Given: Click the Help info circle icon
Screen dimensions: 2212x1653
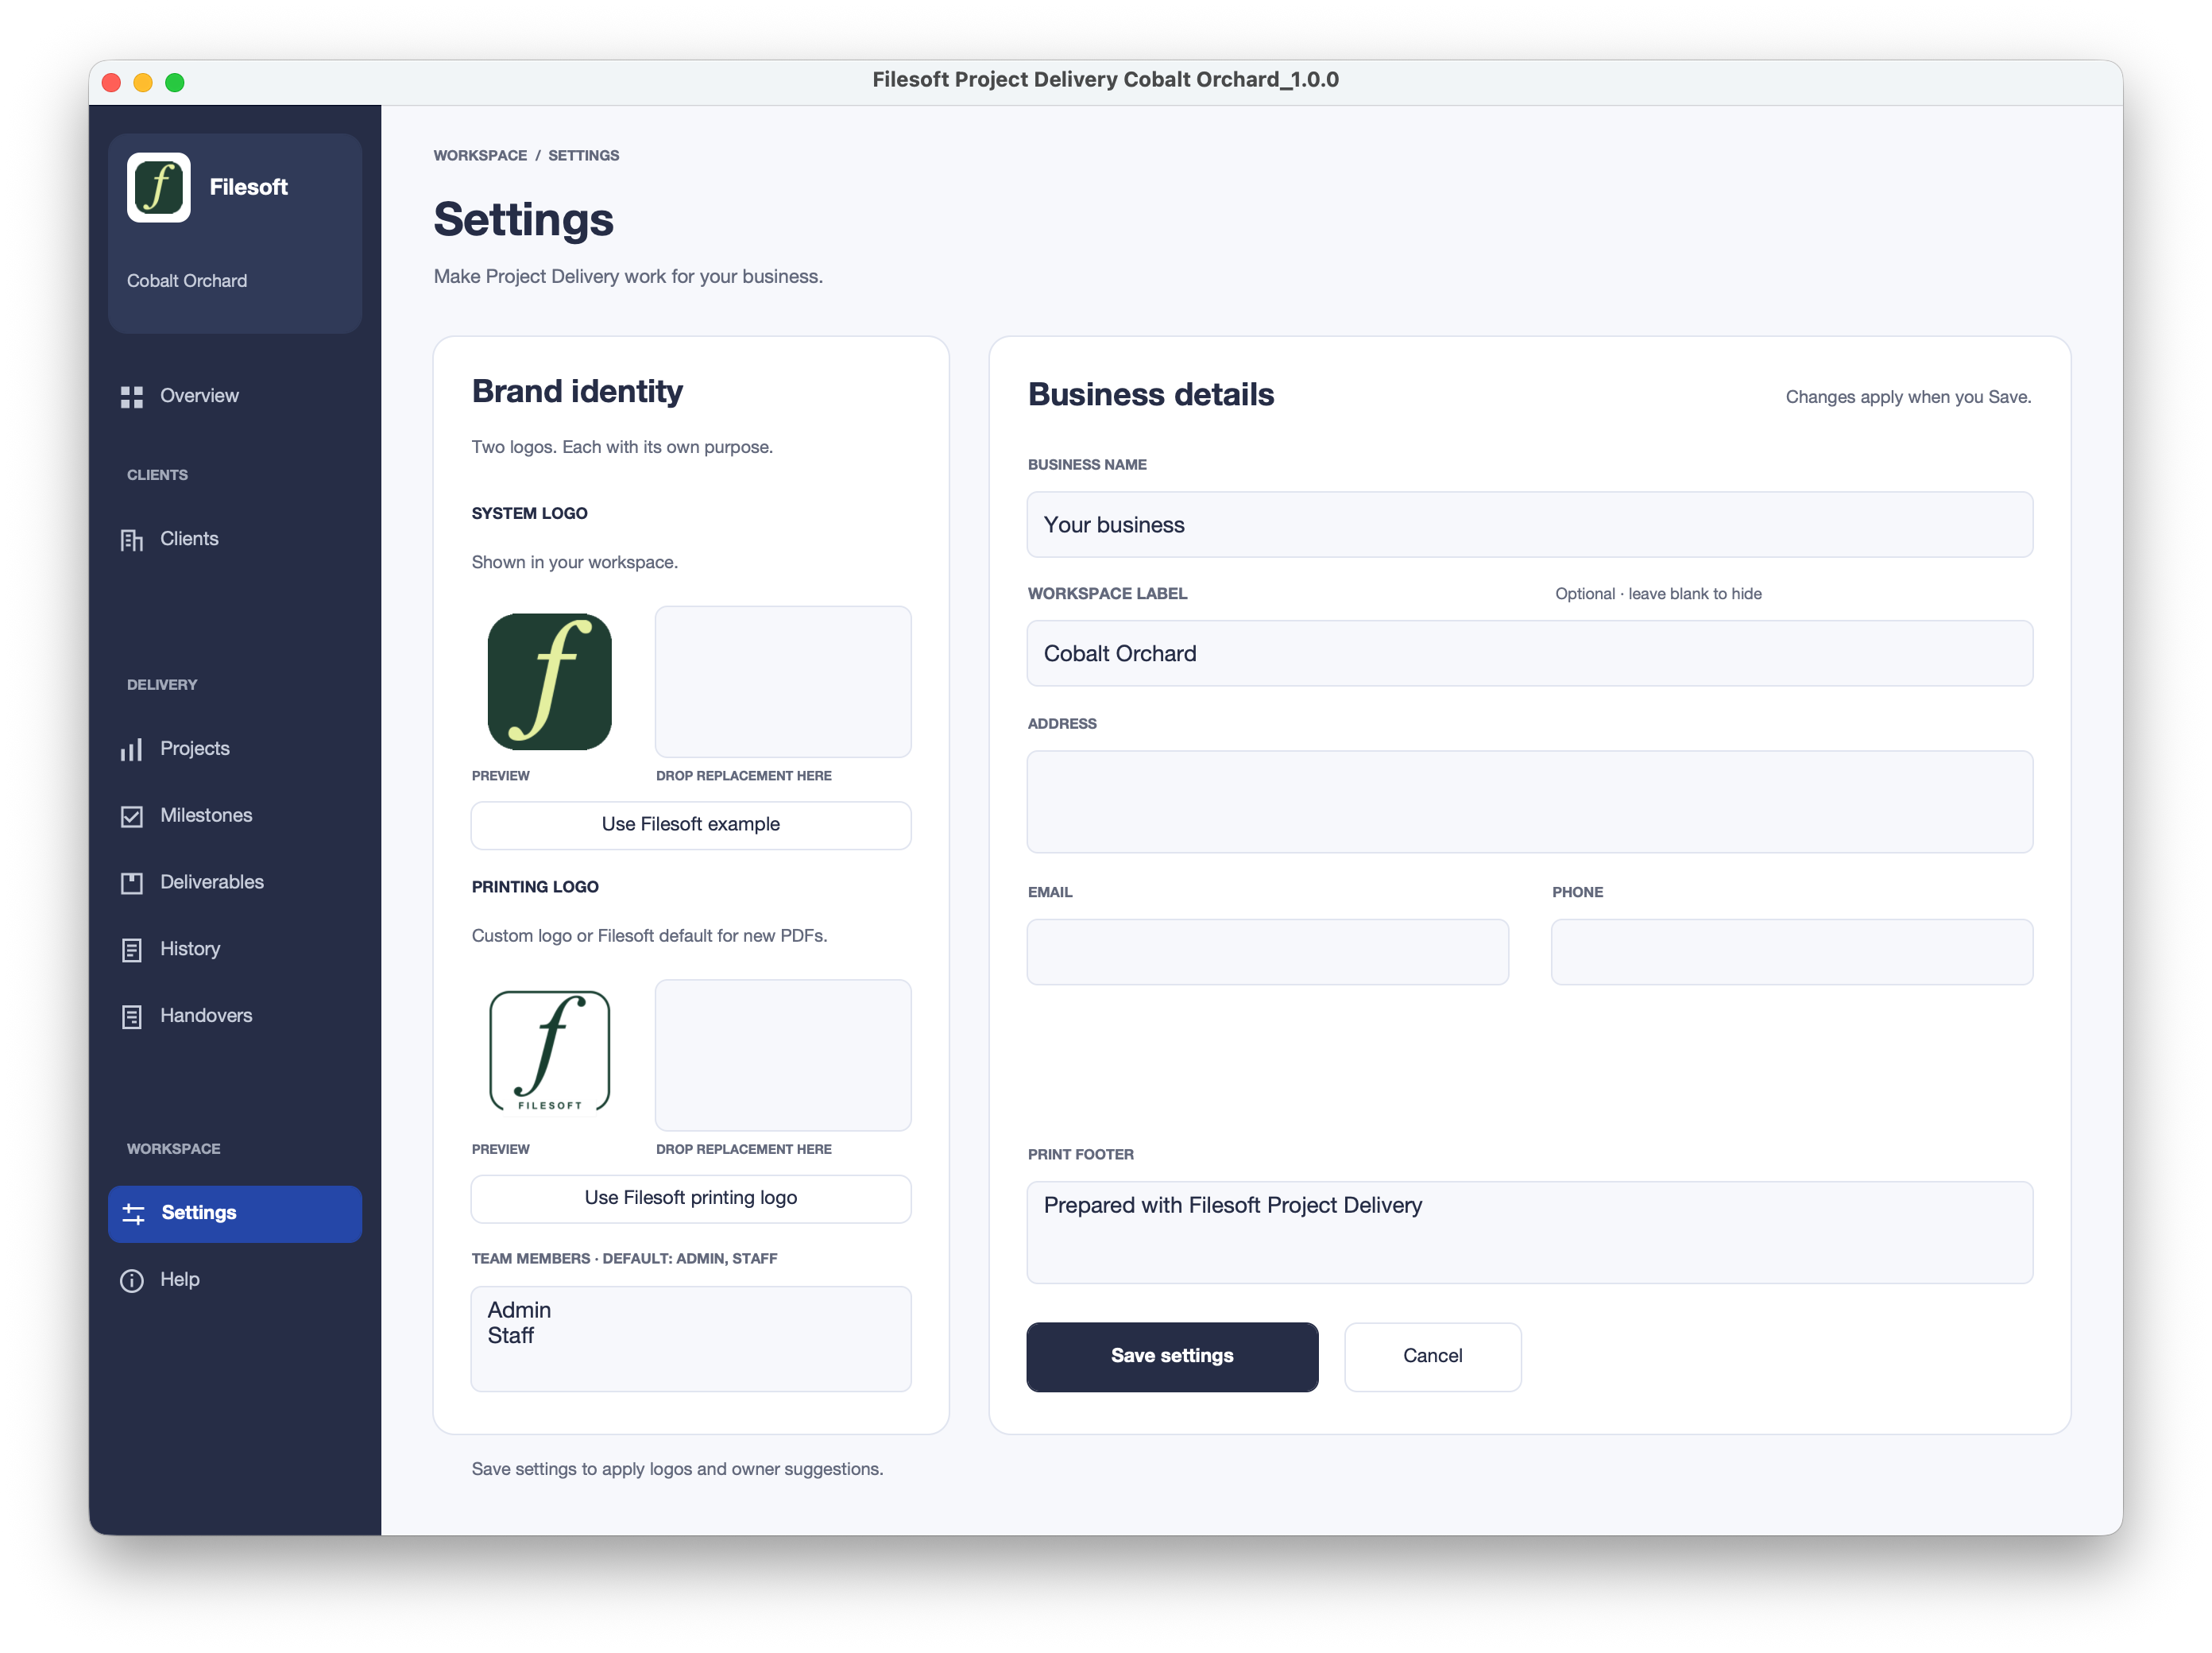Looking at the screenshot, I should pyautogui.click(x=131, y=1280).
